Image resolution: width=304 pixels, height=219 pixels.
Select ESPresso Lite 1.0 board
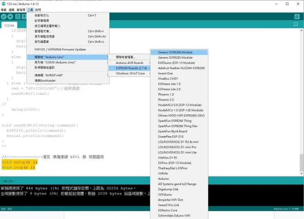[179, 84]
